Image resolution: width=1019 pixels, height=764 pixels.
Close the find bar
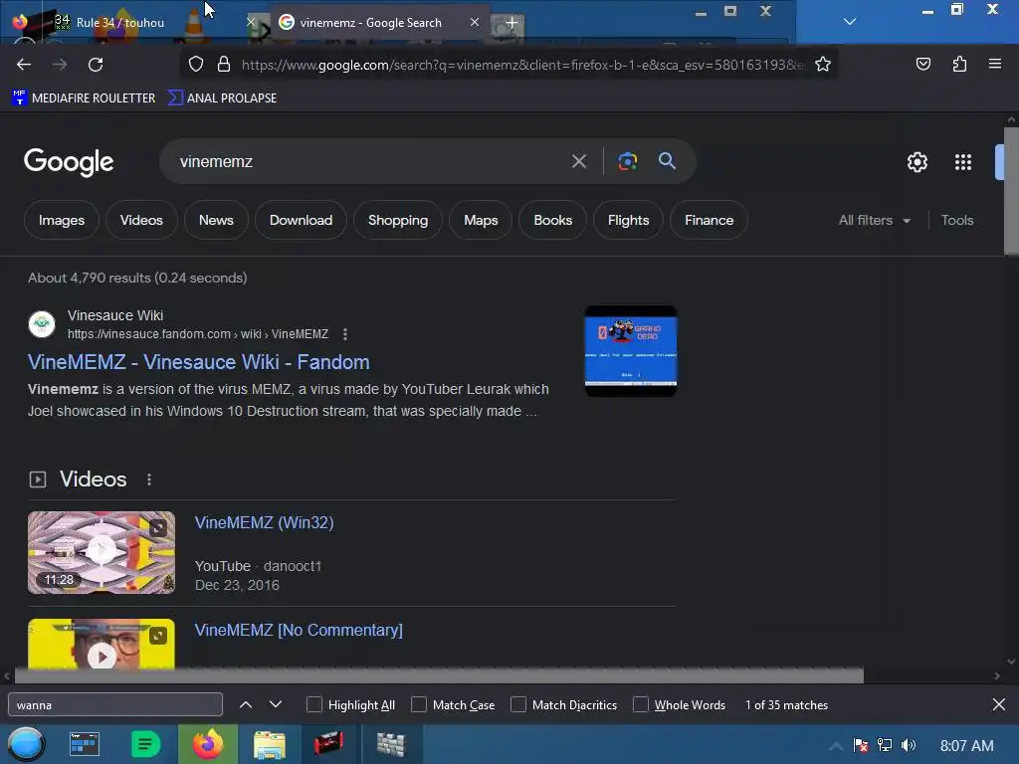point(999,704)
